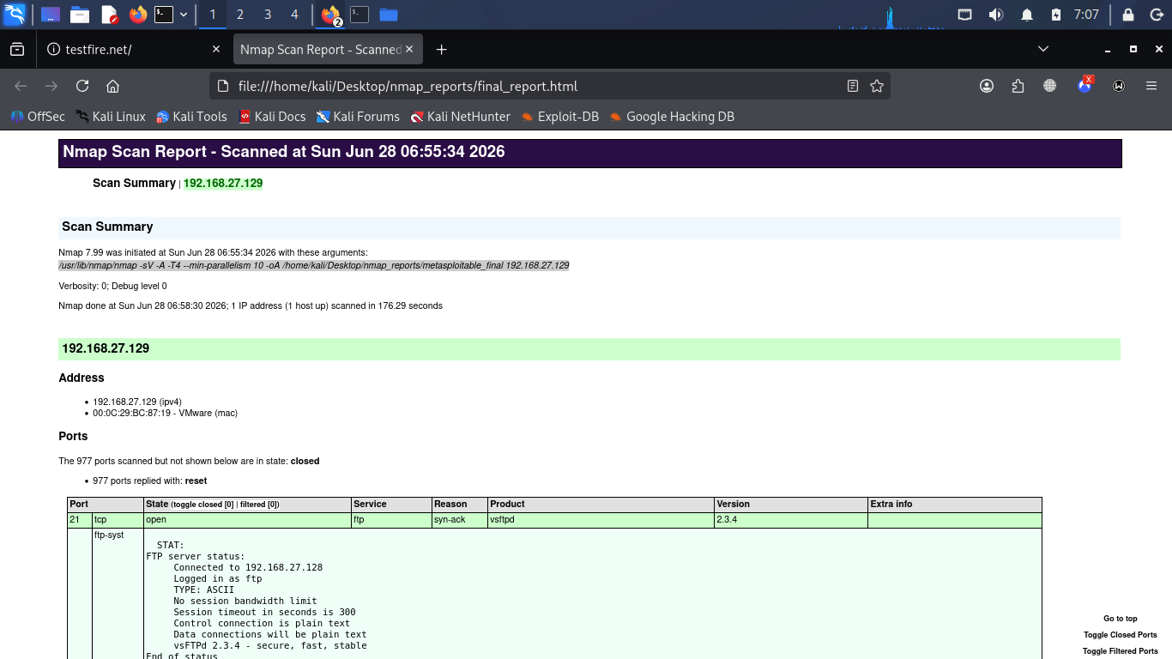Launch the text editor from the panel

coord(109,15)
